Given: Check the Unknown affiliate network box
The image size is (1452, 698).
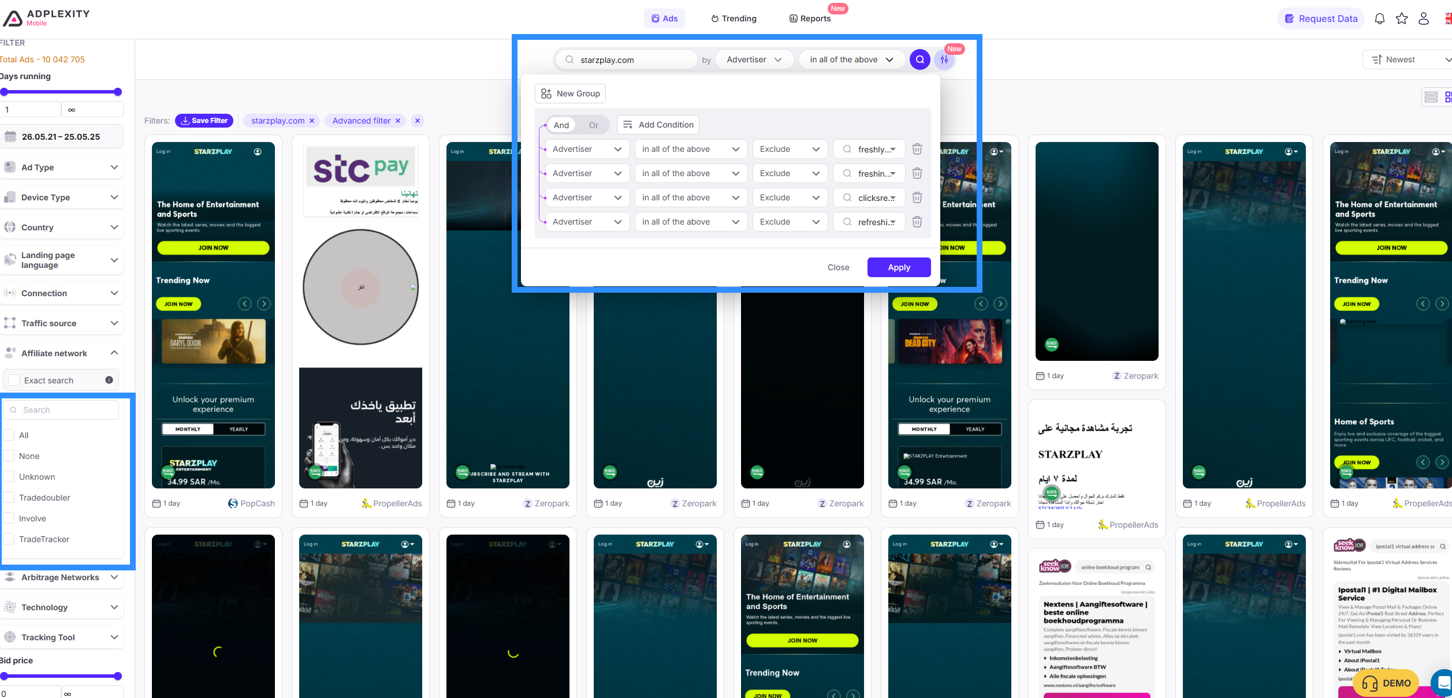Looking at the screenshot, I should [9, 476].
